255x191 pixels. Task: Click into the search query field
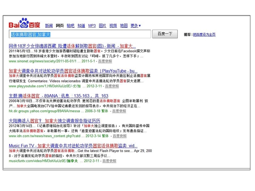80,34
